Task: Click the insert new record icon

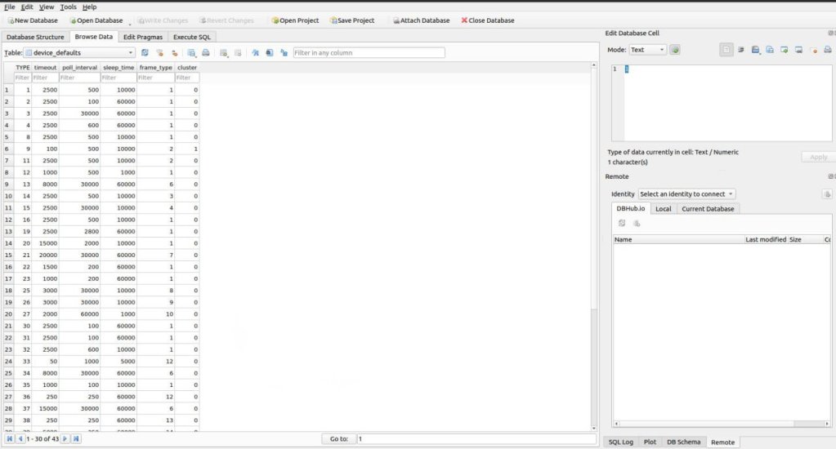Action: tap(223, 52)
